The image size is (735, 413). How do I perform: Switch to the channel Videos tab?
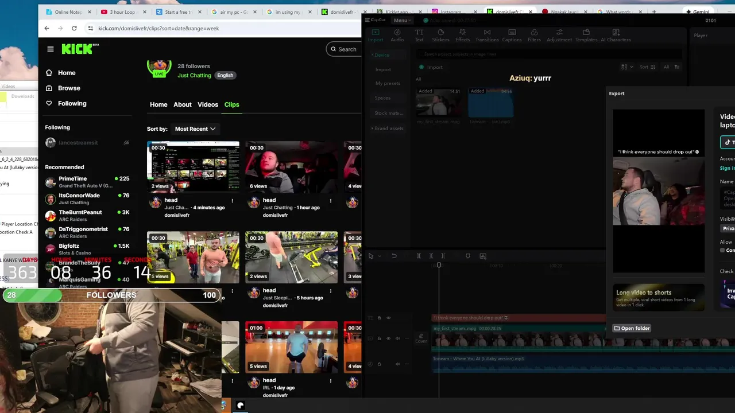pos(208,104)
